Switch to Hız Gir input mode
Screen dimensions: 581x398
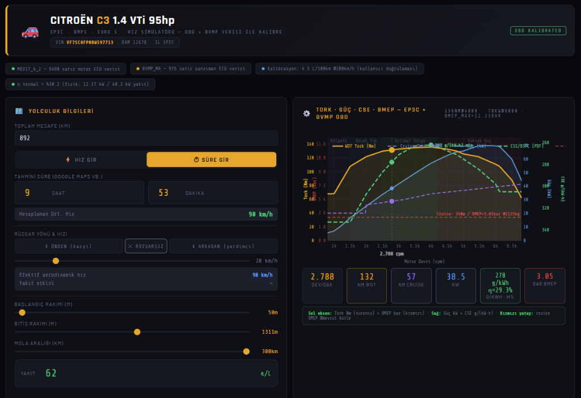click(x=80, y=160)
